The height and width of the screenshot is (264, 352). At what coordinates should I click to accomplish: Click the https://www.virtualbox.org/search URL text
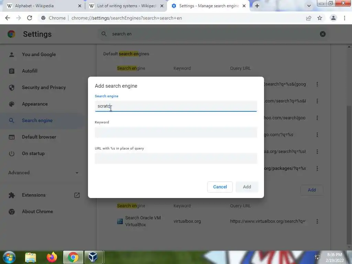[x=267, y=221]
